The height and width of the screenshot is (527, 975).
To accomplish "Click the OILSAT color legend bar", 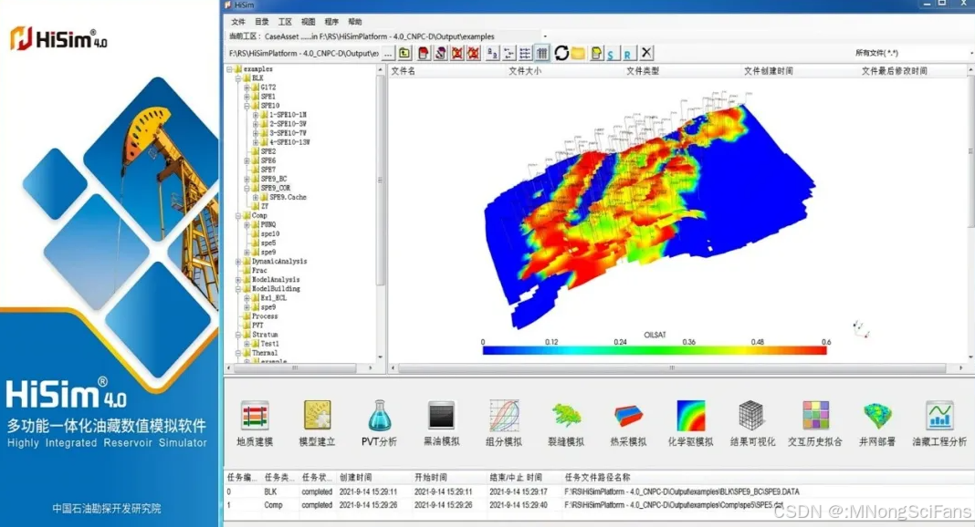I will [x=655, y=351].
